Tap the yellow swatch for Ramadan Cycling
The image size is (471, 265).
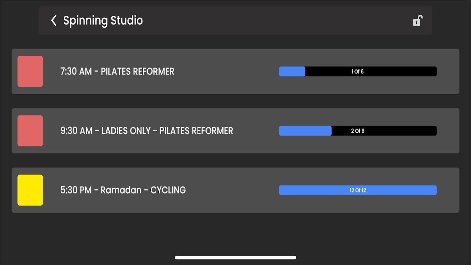coord(30,190)
